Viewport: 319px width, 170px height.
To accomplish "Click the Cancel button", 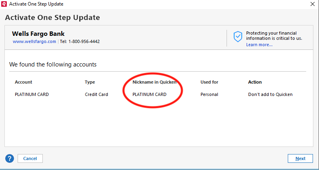I will coord(30,158).
